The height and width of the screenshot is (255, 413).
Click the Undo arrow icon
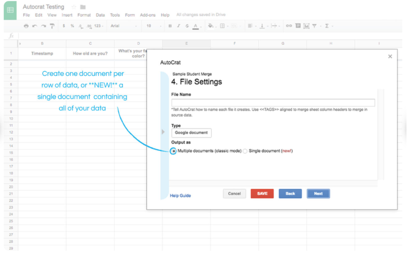coord(34,26)
